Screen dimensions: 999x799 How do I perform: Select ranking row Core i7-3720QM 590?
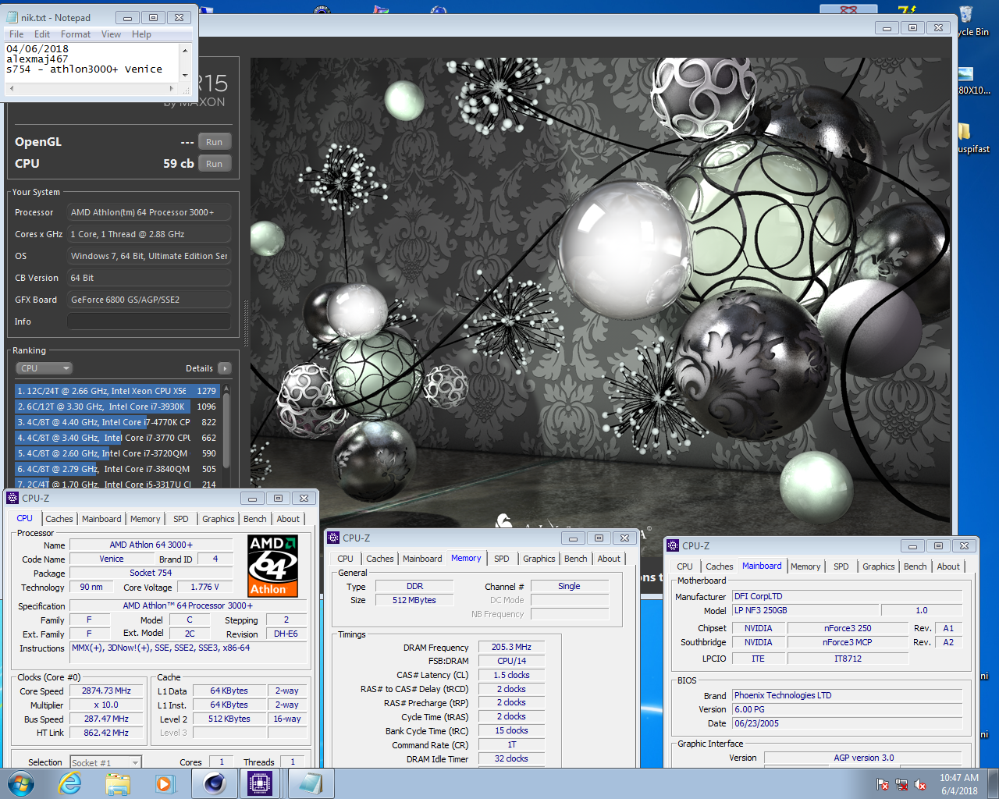tap(116, 453)
